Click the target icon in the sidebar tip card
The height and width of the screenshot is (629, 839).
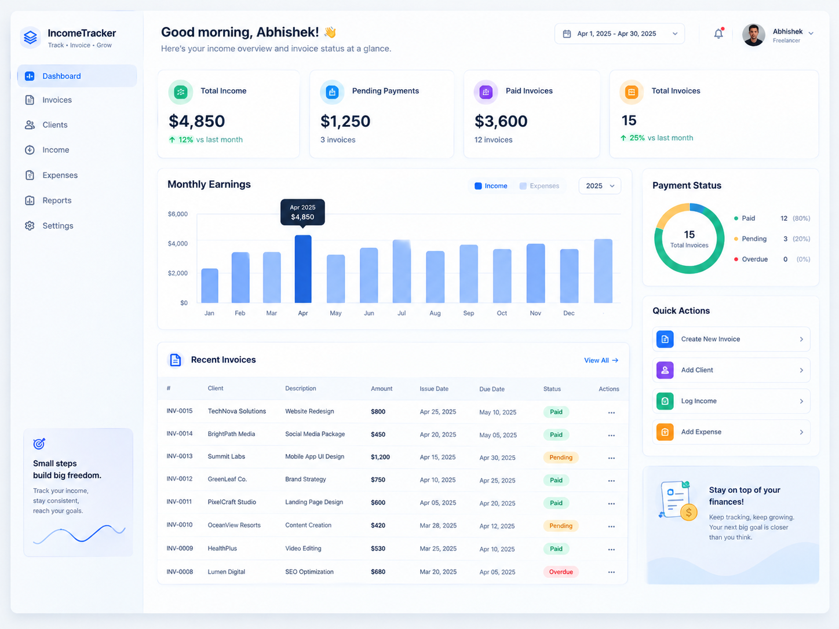pos(39,444)
